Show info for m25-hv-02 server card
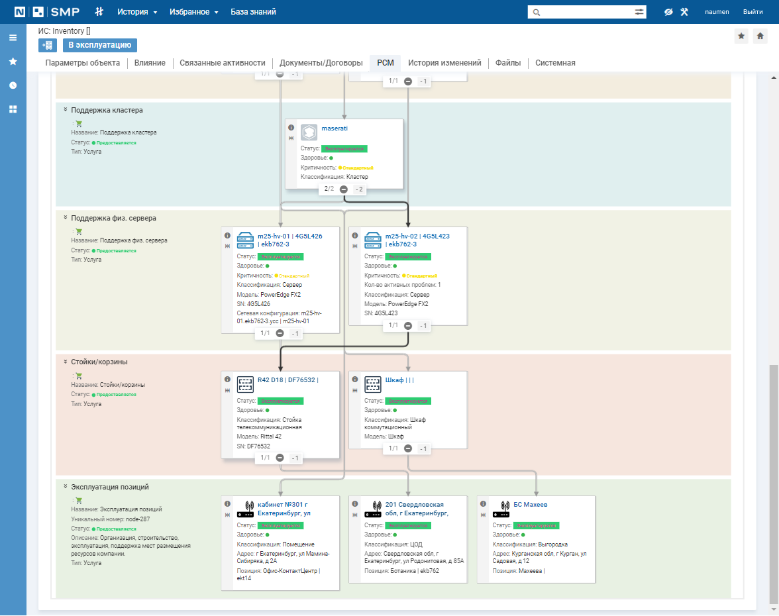This screenshot has width=779, height=616. point(355,236)
